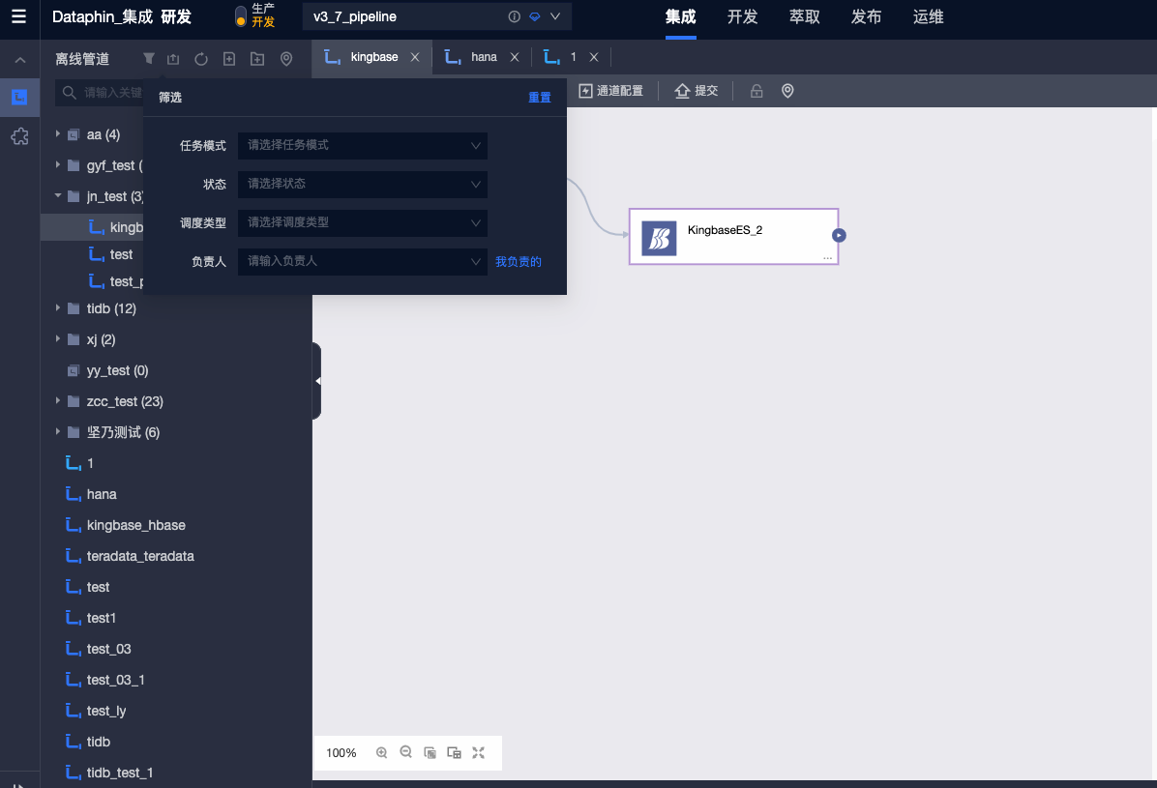Expand the tidb (12) folder
The image size is (1157, 788).
[57, 308]
